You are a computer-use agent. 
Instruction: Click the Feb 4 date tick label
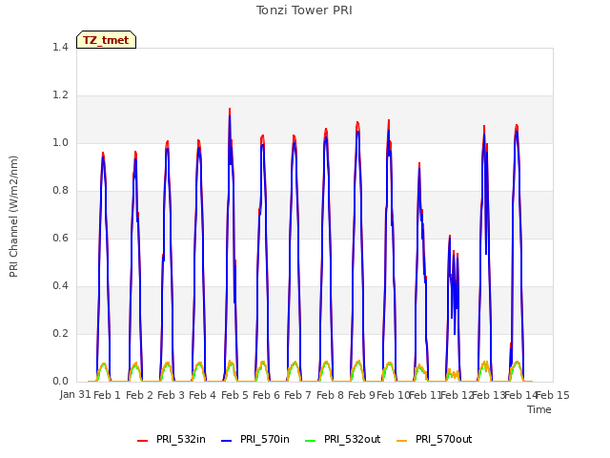click(x=203, y=395)
